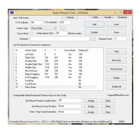
Task: Clear the Get Mouse Position & Add Action shortcut
Action: (x=108, y=101)
